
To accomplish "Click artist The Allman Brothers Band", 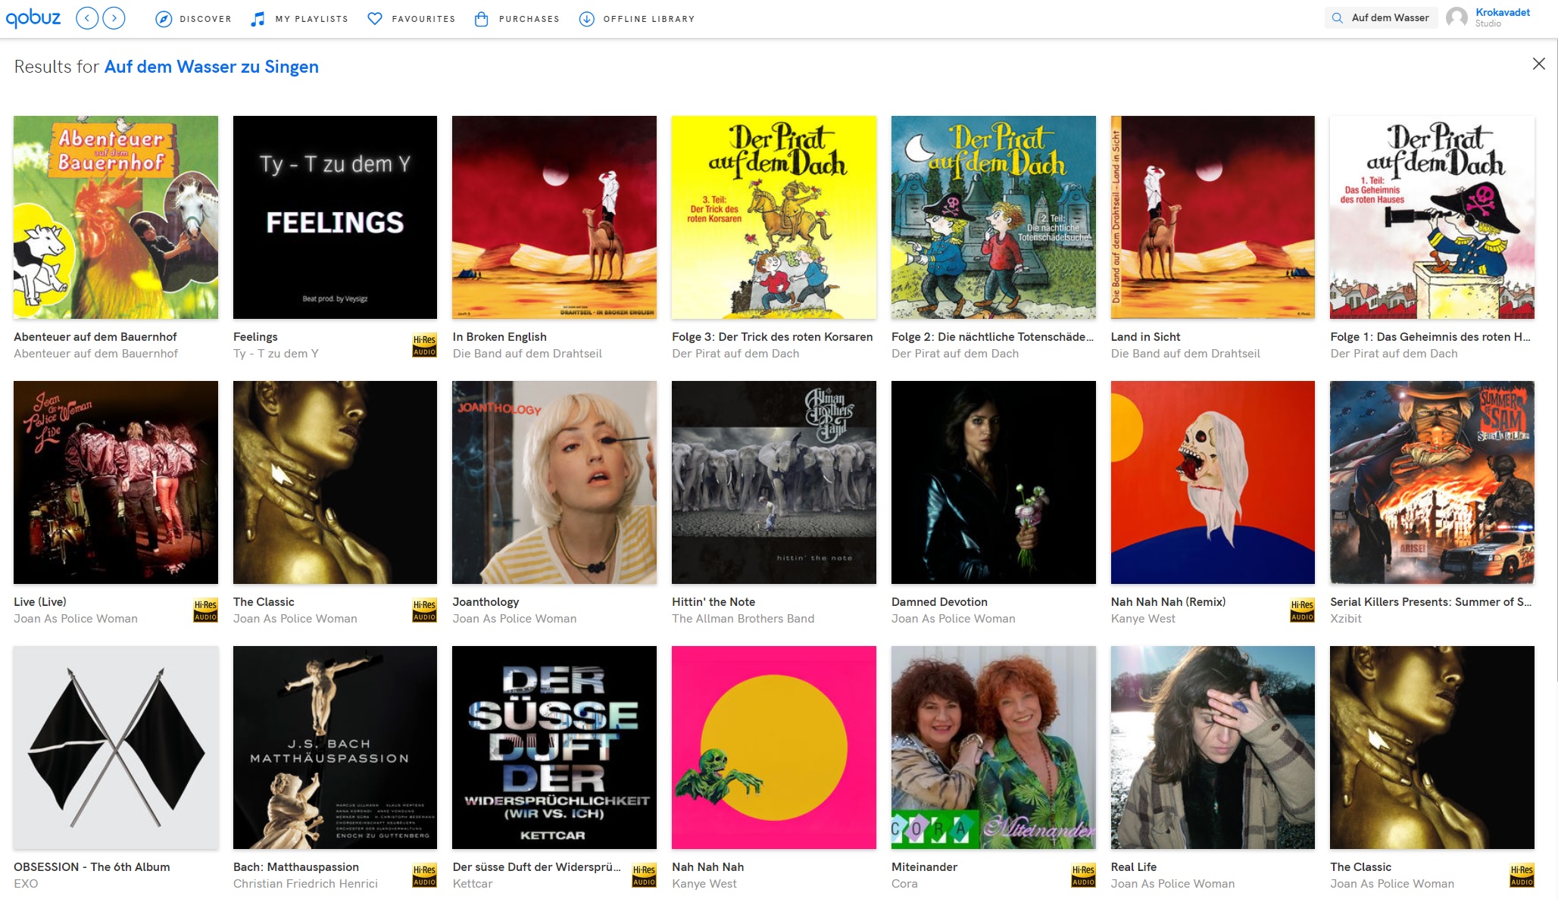I will click(x=743, y=619).
